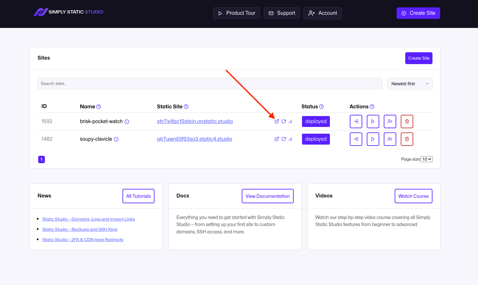Open xfc7s4bc15stein.onstatic.studio link

(x=195, y=122)
